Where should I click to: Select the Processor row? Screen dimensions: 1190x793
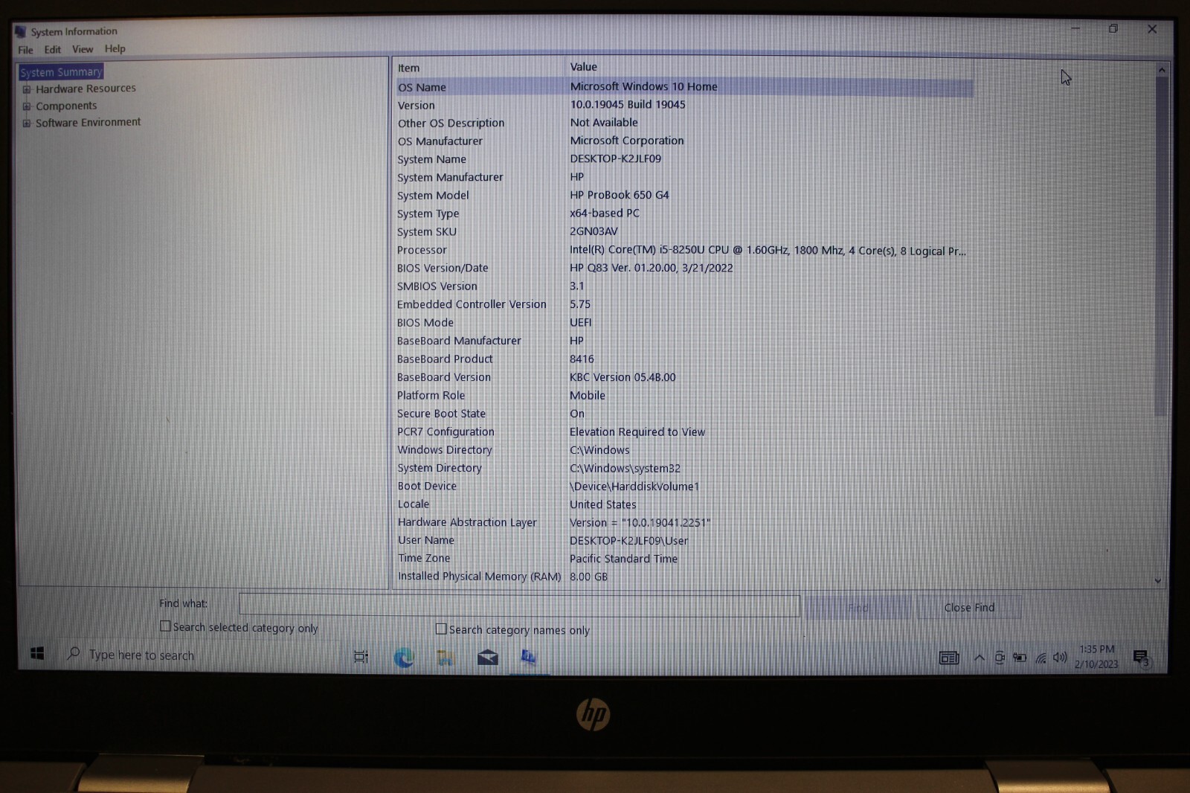pos(684,250)
